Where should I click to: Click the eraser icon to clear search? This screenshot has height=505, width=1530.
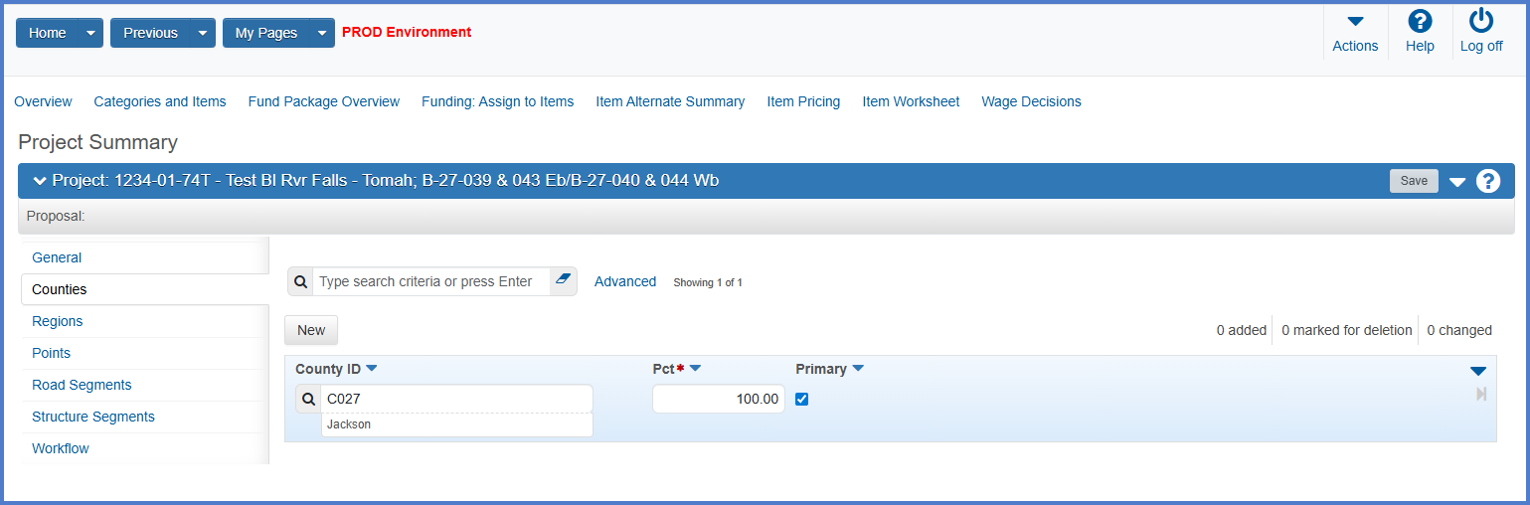click(563, 281)
